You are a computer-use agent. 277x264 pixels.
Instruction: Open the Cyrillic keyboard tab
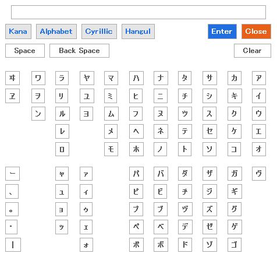pos(99,31)
